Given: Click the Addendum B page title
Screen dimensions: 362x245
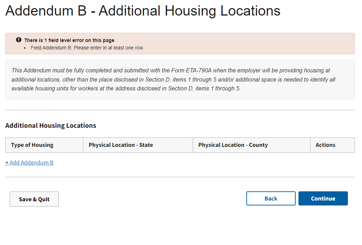Looking at the screenshot, I should click(143, 11).
